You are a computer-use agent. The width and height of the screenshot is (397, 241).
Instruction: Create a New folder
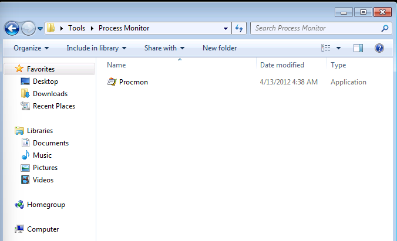point(220,48)
